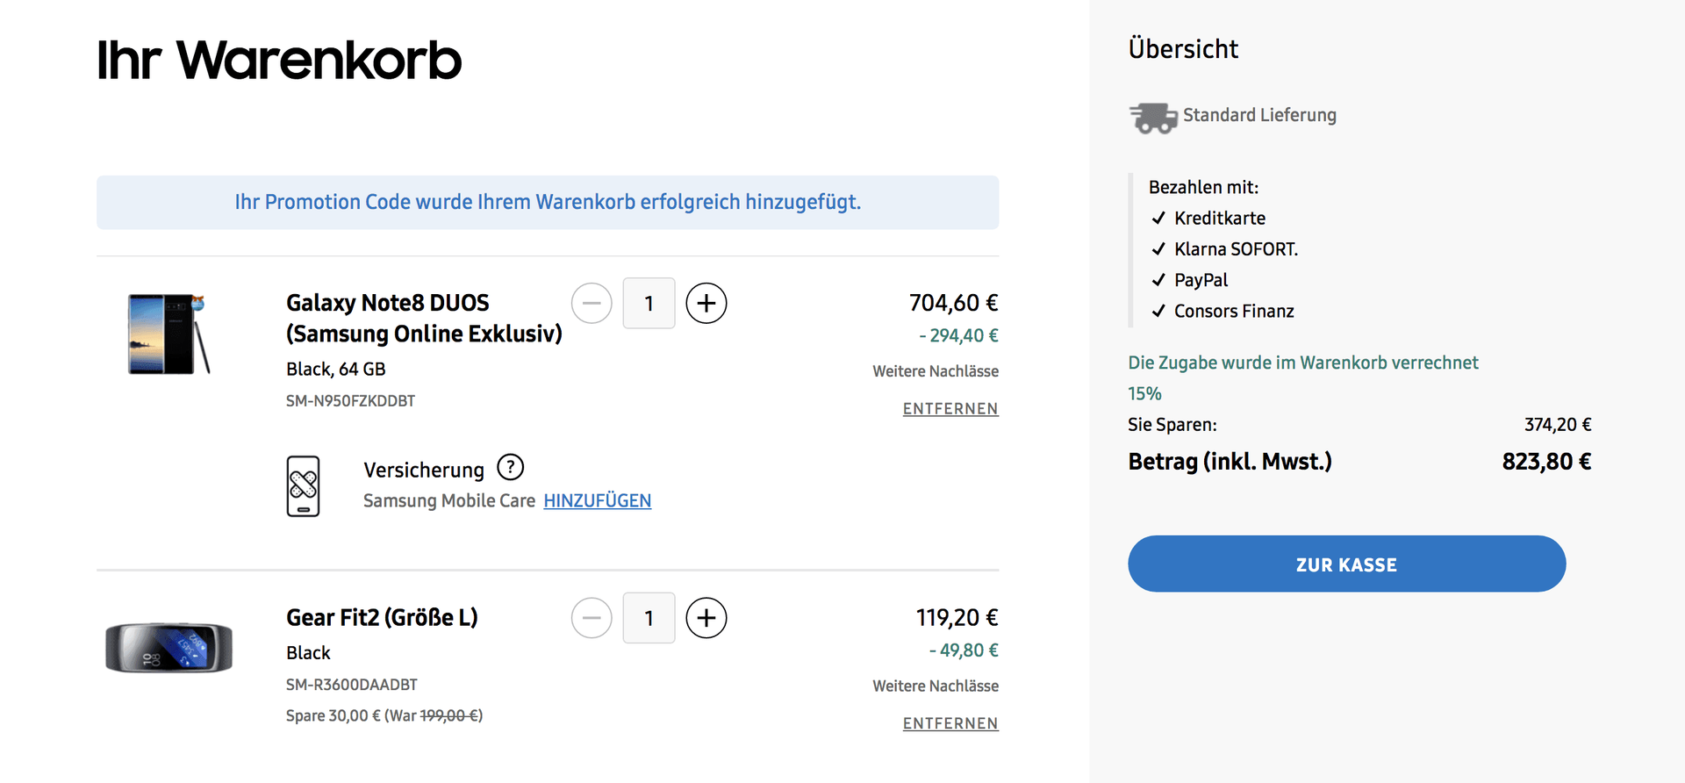Increase Gear Fit2 quantity with plus icon
This screenshot has height=783, width=1685.
point(706,618)
